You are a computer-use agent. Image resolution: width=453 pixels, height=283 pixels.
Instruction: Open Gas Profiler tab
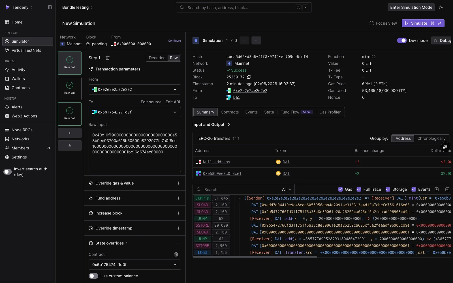coord(330,112)
